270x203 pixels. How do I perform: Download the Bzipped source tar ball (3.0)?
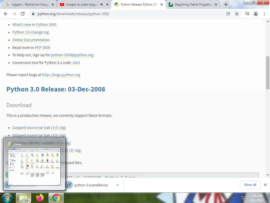(35, 135)
